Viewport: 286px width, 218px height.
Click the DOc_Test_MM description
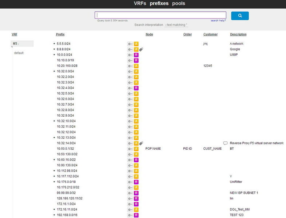240,209
